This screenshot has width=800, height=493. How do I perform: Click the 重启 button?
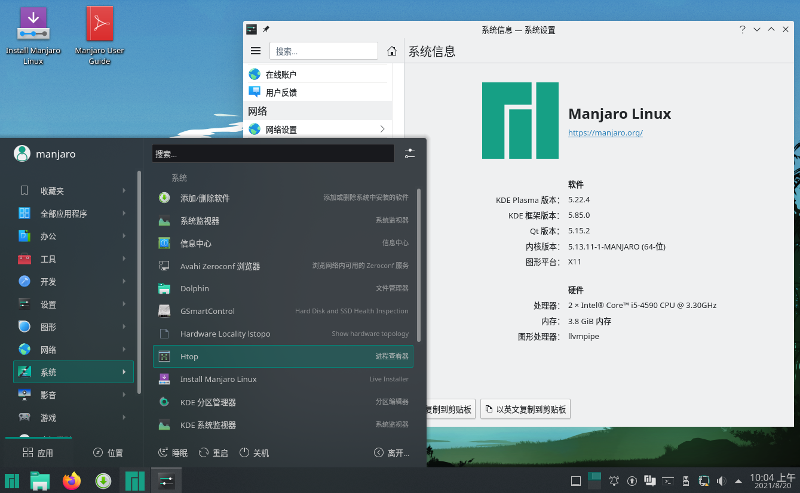tap(213, 453)
